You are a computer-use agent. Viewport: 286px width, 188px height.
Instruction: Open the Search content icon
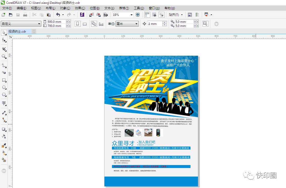[82, 15]
